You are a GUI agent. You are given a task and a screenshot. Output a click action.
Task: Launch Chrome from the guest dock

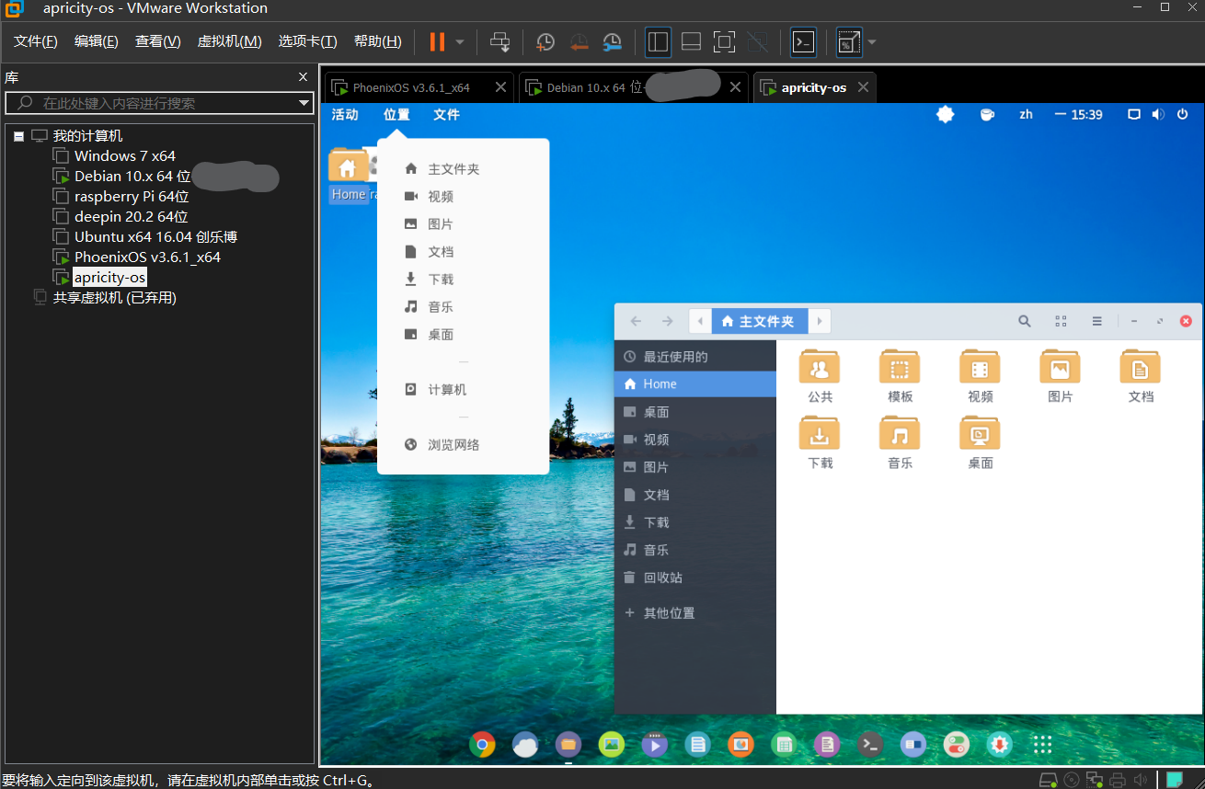482,744
